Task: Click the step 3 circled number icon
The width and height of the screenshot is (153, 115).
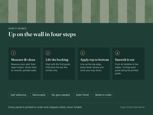Action: click(83, 53)
